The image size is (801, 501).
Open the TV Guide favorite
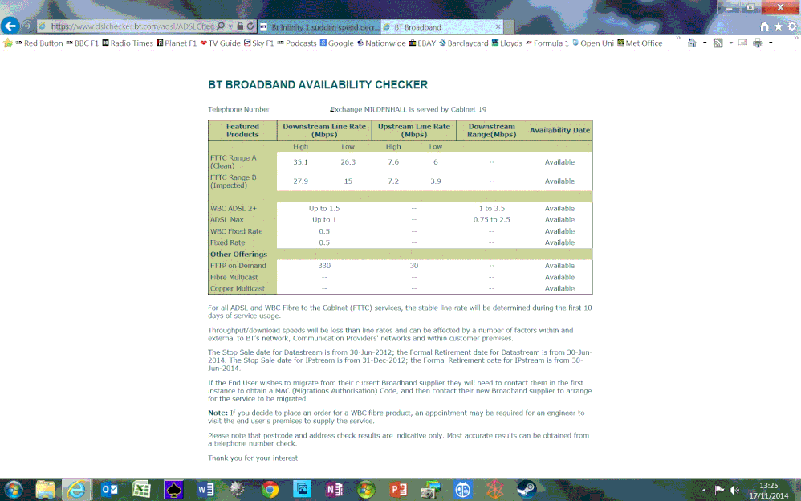pyautogui.click(x=220, y=43)
